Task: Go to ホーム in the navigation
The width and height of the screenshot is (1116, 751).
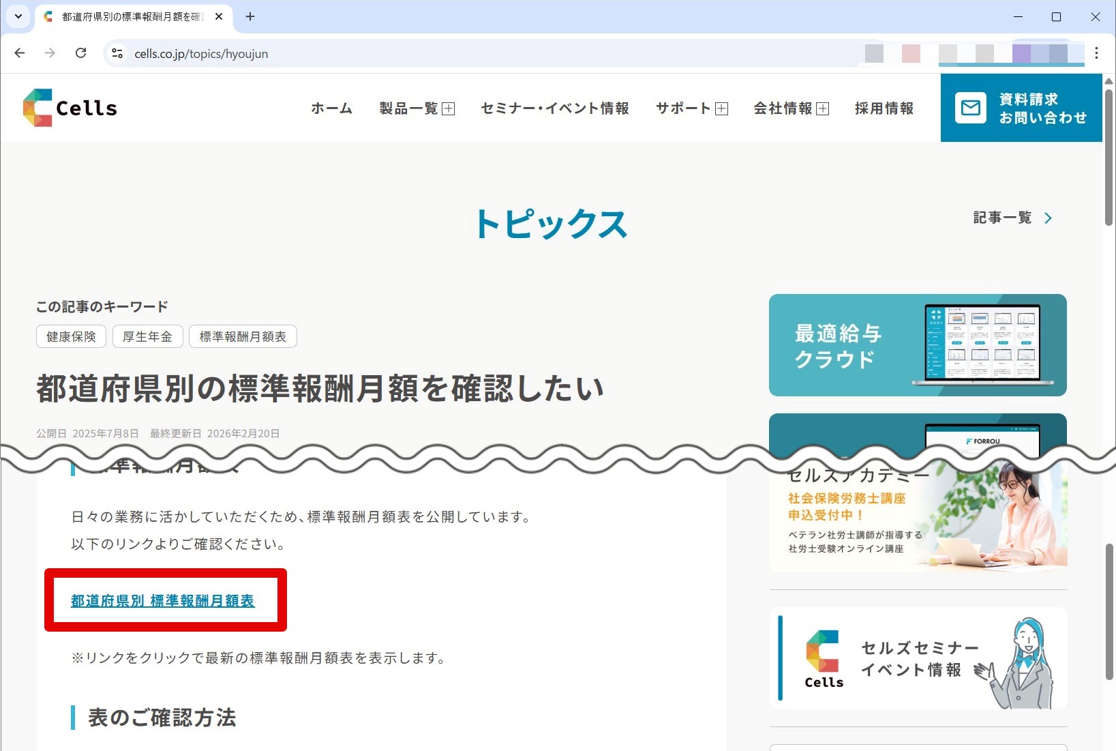Action: click(x=331, y=108)
